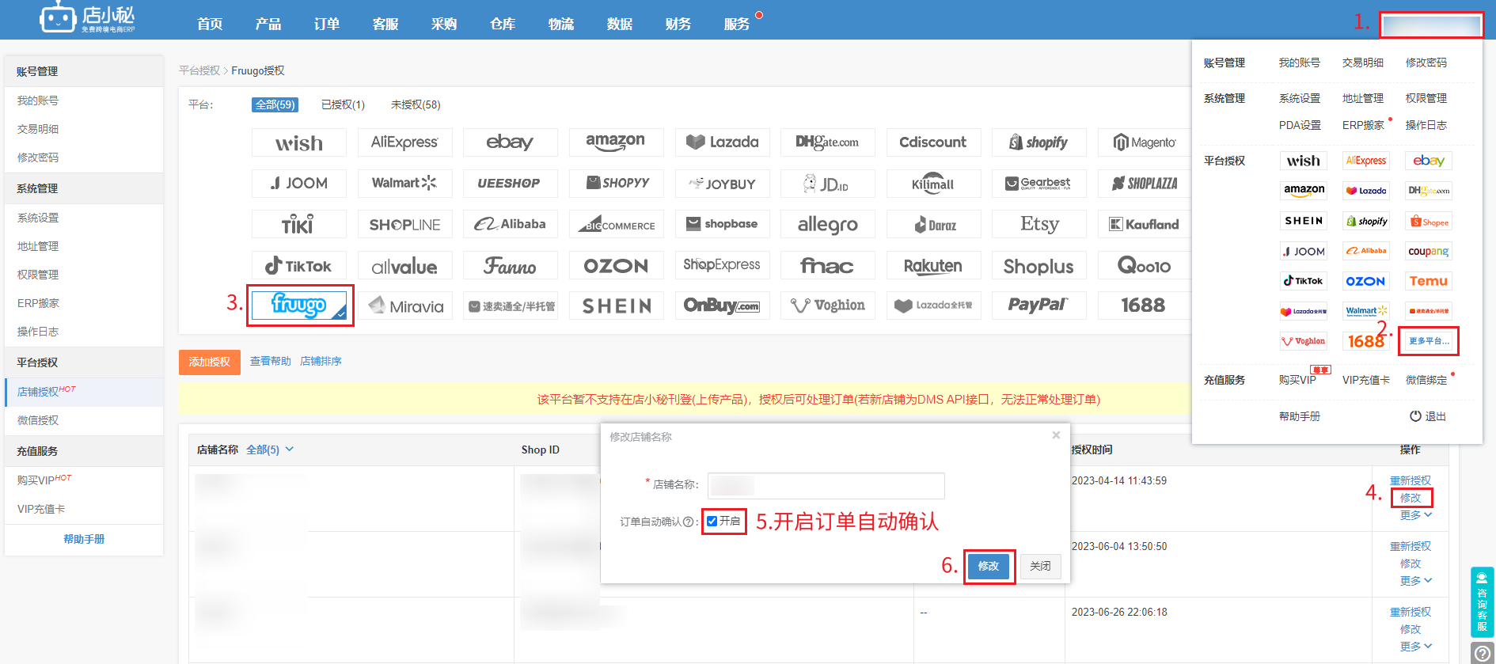Open Coupang in the account dropdown panel
This screenshot has height=664, width=1496.
point(1429,251)
